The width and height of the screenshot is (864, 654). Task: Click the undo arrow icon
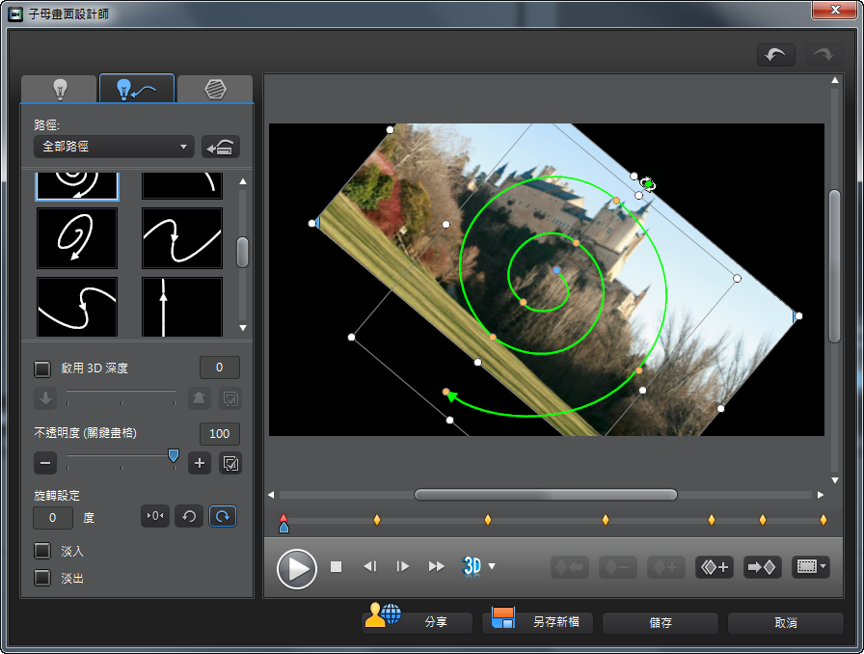[x=775, y=55]
